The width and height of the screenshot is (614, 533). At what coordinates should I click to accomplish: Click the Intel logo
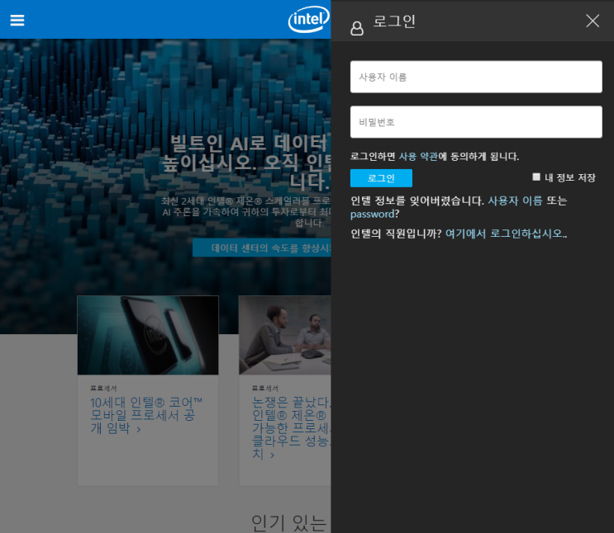coord(309,19)
